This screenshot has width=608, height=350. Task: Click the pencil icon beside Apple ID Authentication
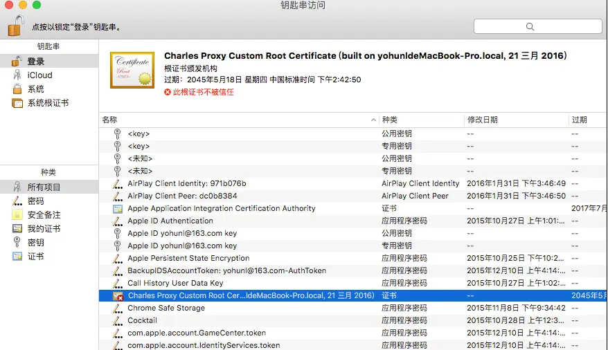(118, 221)
